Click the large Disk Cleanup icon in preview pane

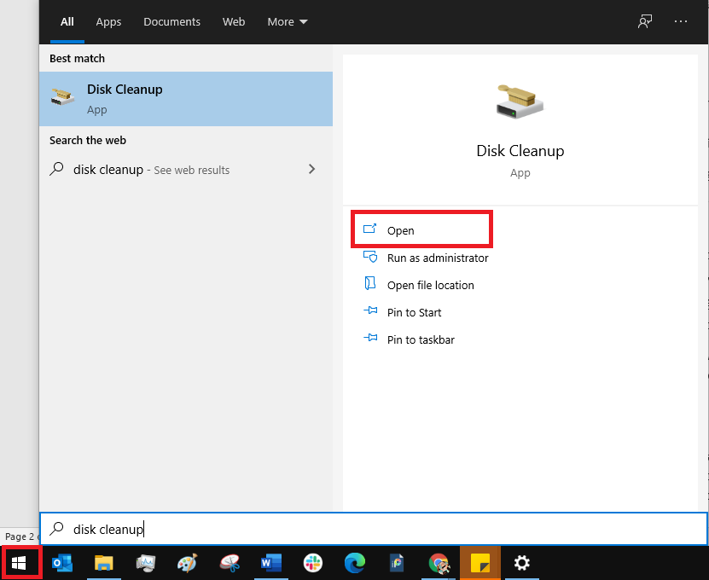pos(520,101)
